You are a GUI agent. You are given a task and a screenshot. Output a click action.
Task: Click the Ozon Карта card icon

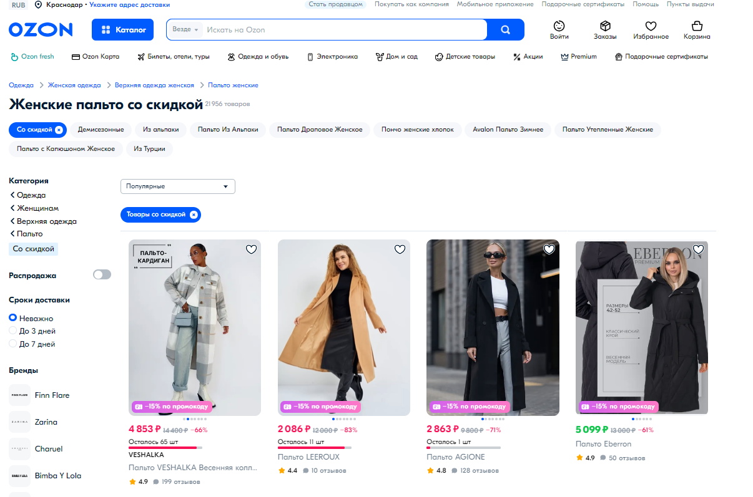[x=76, y=57]
